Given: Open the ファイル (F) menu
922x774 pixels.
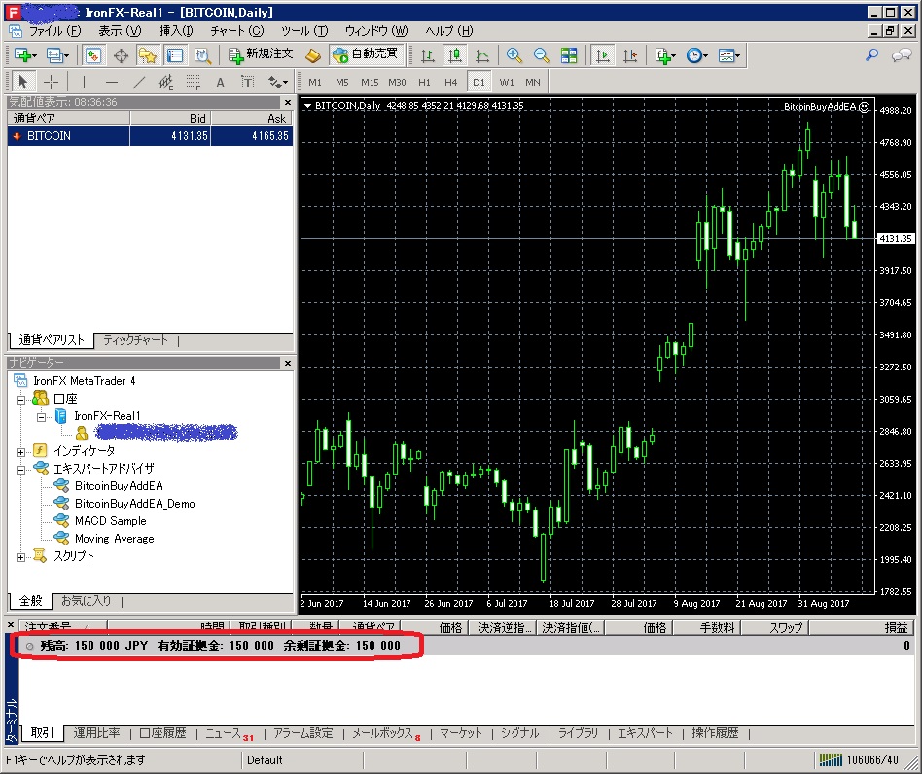Looking at the screenshot, I should [x=54, y=30].
